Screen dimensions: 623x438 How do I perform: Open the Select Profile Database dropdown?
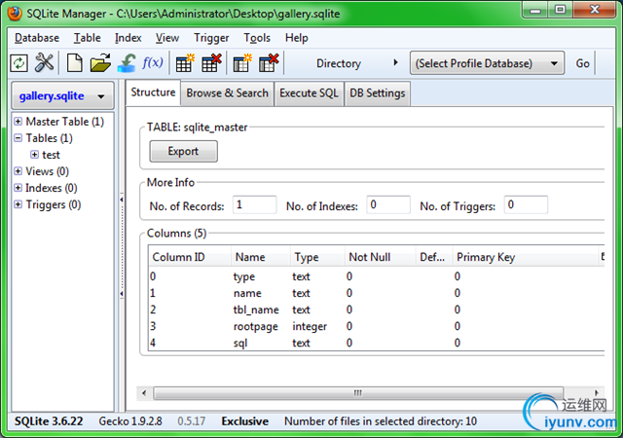(487, 63)
